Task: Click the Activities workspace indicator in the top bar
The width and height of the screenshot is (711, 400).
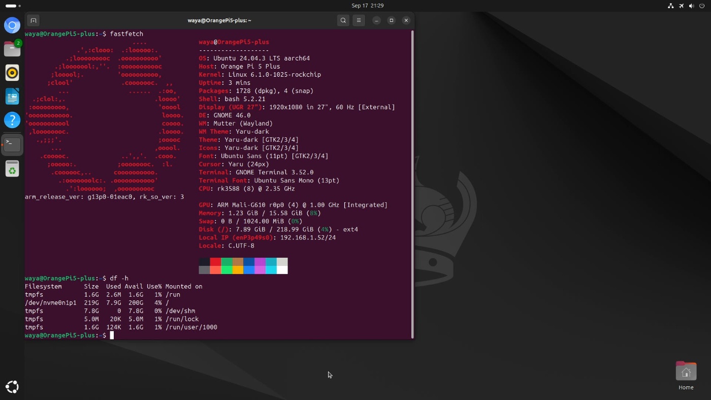Action: click(13, 6)
